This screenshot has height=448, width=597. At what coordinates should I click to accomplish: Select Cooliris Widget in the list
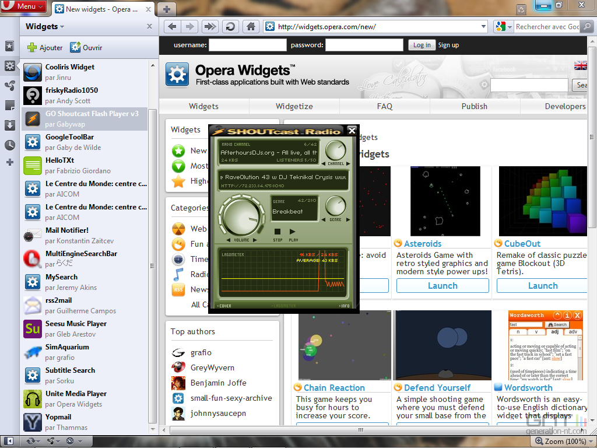click(x=85, y=72)
